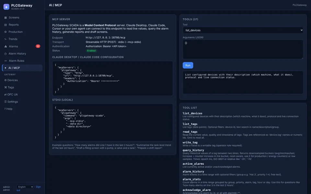
Task: Click the Claude Desktop configuration code block
Action: (112, 78)
